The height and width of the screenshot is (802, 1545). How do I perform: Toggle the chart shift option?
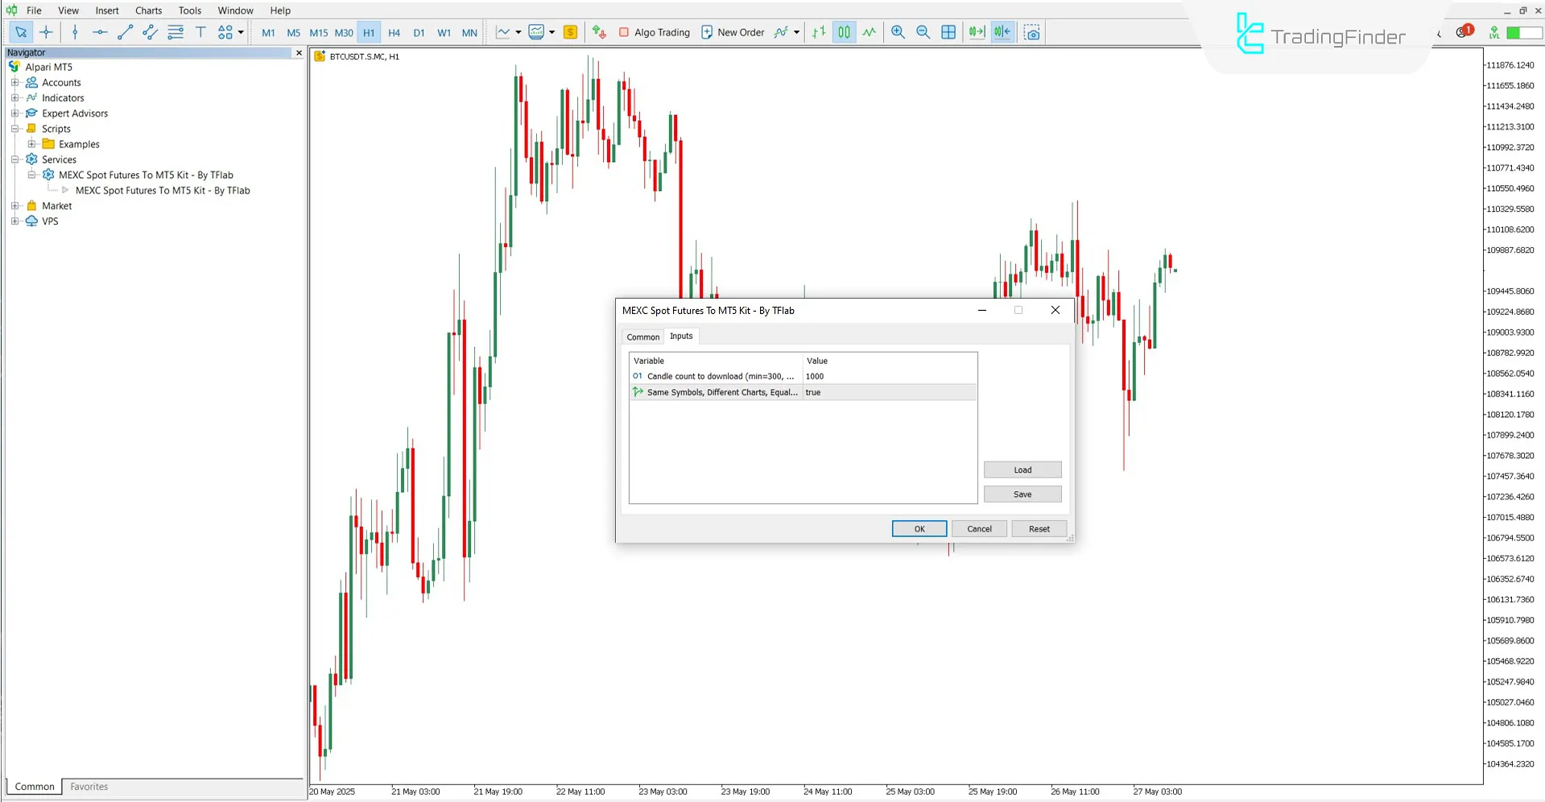[1002, 32]
